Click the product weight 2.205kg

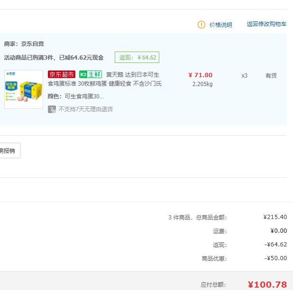[202, 84]
